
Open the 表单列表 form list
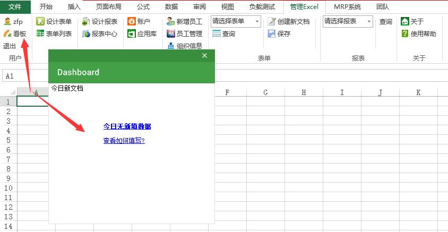(40, 33)
